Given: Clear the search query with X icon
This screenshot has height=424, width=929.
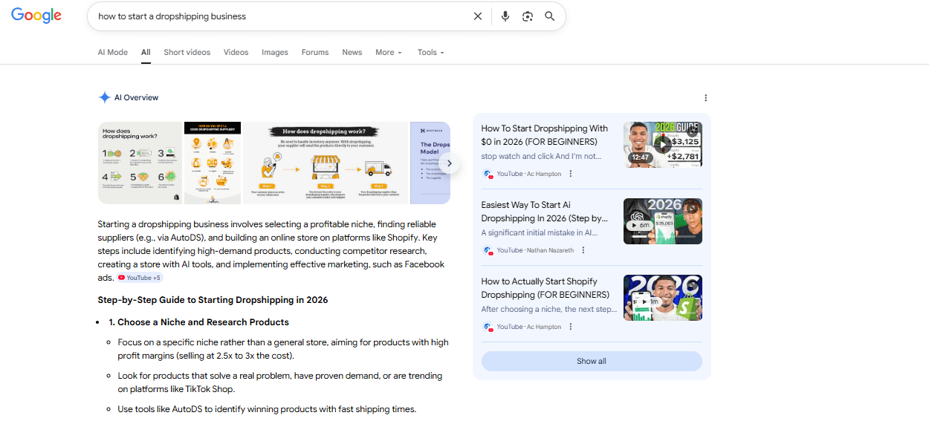Looking at the screenshot, I should [478, 16].
